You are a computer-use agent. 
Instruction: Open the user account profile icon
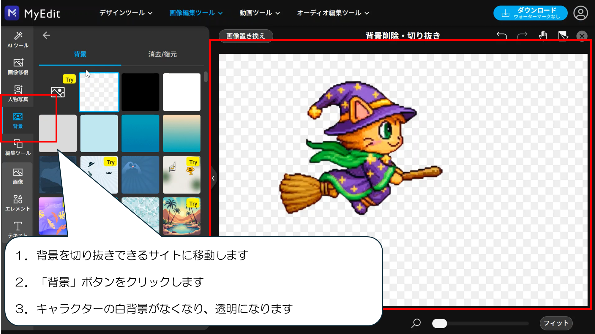point(580,13)
